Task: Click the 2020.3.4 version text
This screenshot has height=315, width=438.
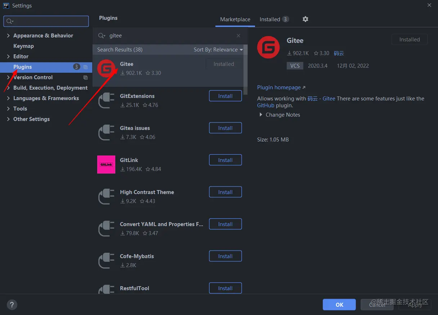Action: point(318,66)
